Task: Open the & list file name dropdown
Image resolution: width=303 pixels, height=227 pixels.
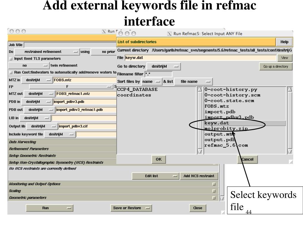Action: [x=194, y=82]
